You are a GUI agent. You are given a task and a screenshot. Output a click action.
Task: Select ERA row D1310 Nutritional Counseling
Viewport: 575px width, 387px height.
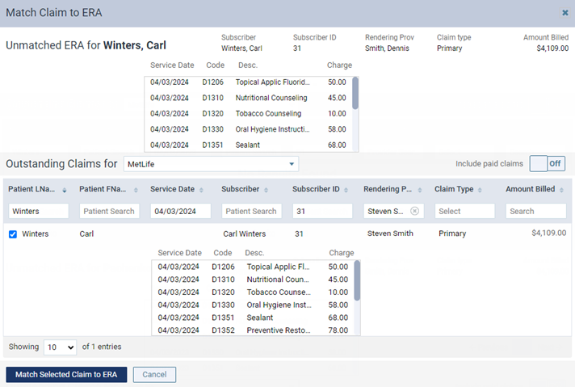point(248,98)
